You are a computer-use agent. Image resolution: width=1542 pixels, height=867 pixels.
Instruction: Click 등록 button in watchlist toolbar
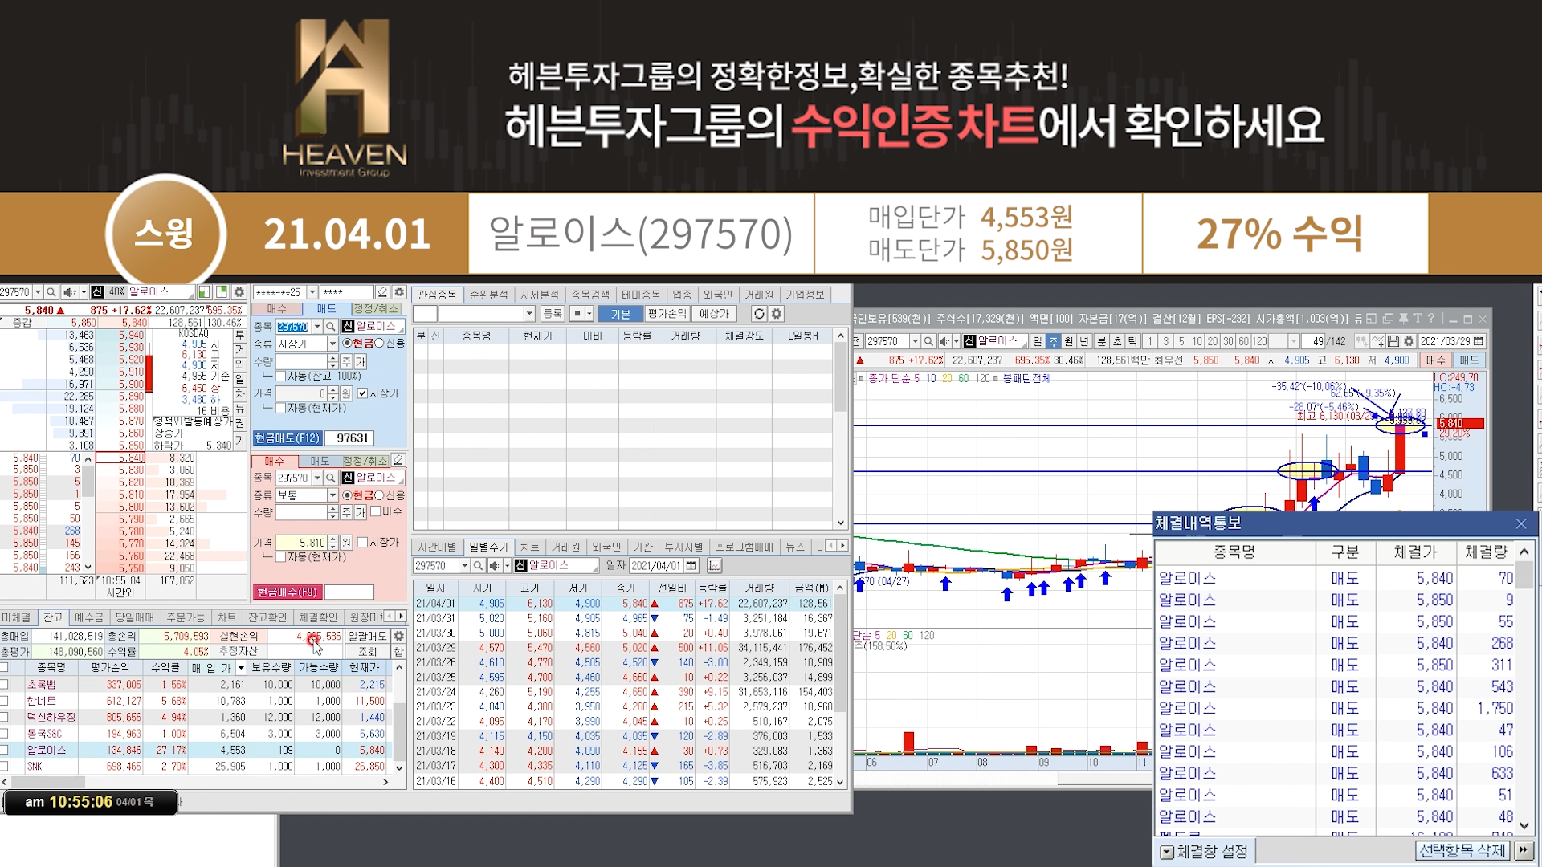click(x=552, y=314)
